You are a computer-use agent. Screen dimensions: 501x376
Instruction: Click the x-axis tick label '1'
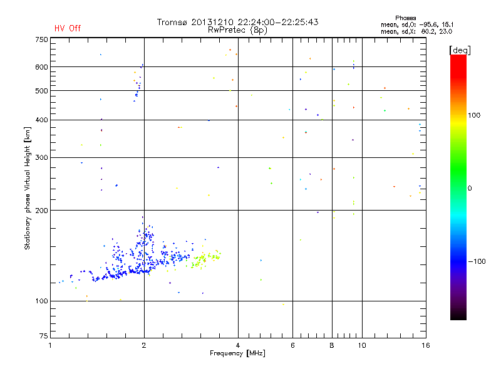pos(50,345)
